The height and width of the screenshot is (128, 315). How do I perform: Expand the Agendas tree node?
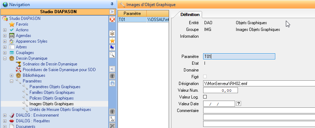click(5, 36)
